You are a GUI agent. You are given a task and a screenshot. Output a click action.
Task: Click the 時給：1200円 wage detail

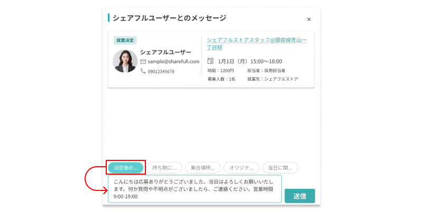pos(220,70)
